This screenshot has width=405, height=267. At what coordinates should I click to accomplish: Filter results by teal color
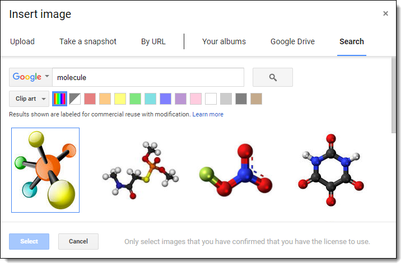tap(150, 99)
